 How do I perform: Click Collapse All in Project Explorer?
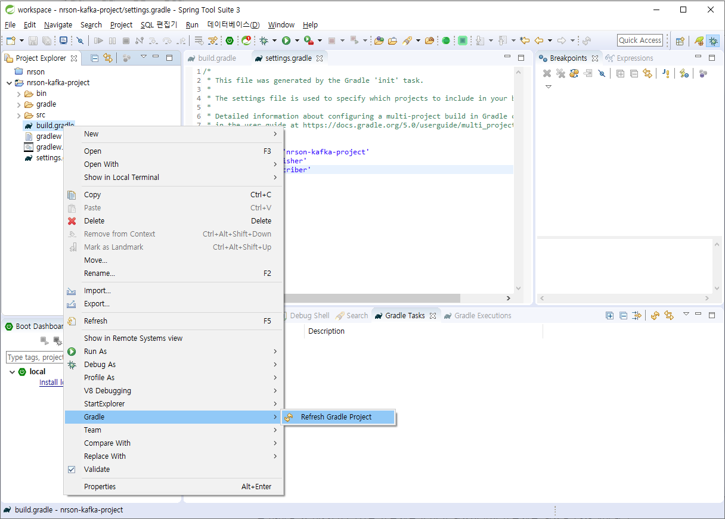94,58
